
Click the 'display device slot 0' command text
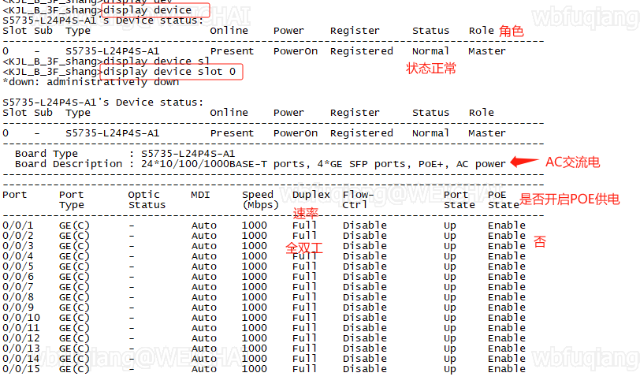coord(169,72)
